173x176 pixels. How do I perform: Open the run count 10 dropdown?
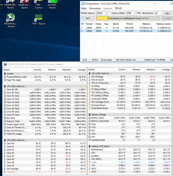click(x=159, y=13)
